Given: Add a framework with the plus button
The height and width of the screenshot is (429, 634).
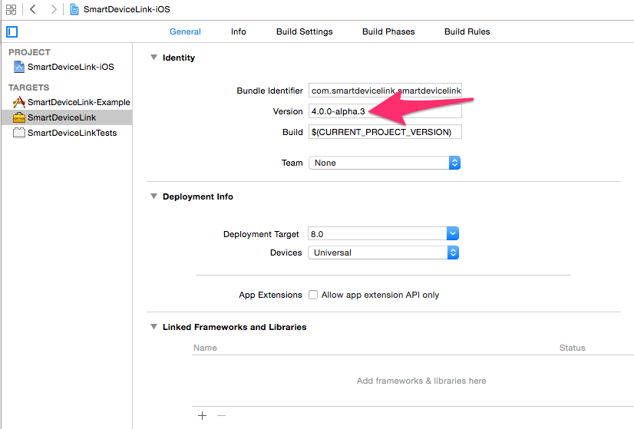Looking at the screenshot, I should click(202, 415).
